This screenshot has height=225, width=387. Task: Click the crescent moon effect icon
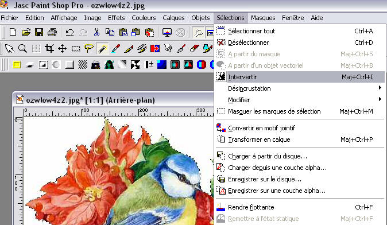(x=56, y=65)
